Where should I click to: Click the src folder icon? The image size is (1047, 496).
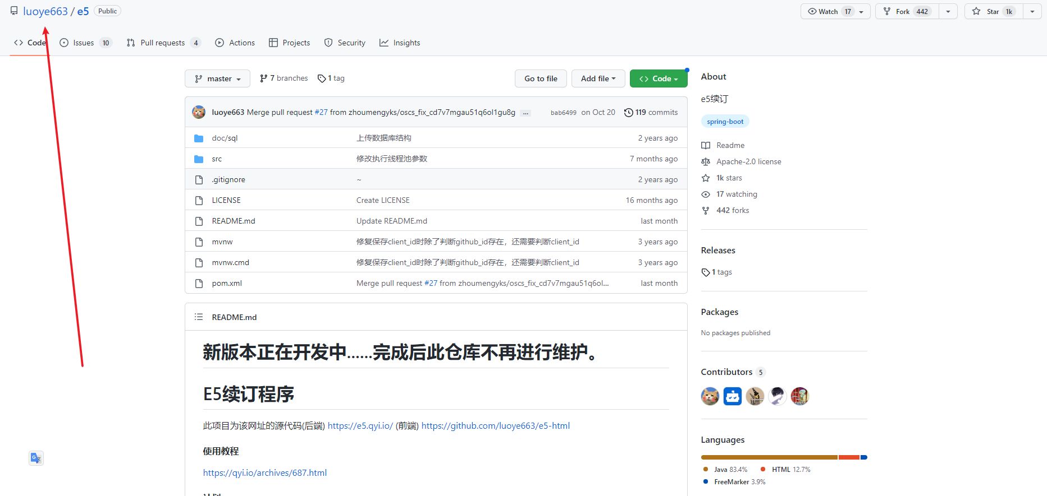click(199, 159)
